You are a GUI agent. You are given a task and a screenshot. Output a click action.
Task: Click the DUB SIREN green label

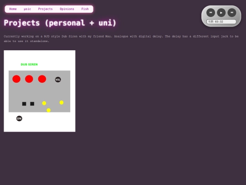(x=29, y=64)
